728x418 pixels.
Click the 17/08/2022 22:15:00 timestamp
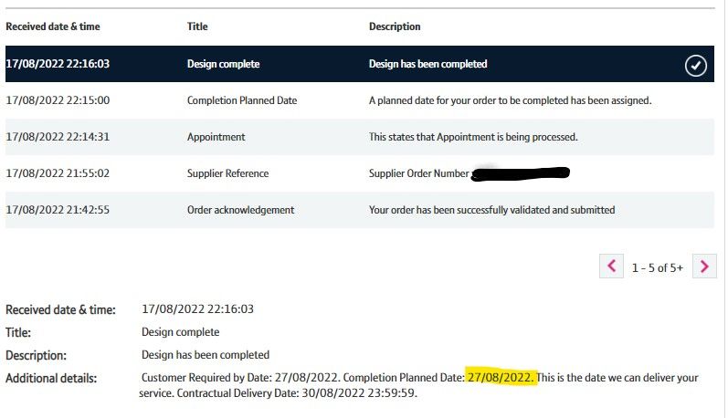58,100
